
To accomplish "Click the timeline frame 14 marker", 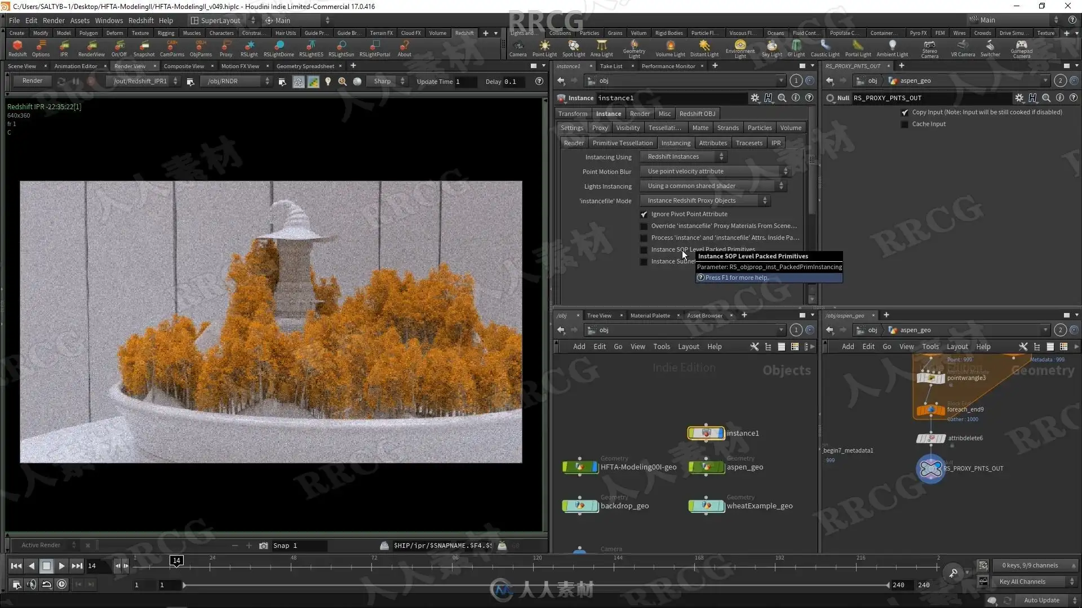I will coord(176,561).
